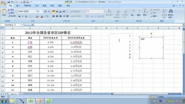Expand the formula bar

(x=184, y=25)
